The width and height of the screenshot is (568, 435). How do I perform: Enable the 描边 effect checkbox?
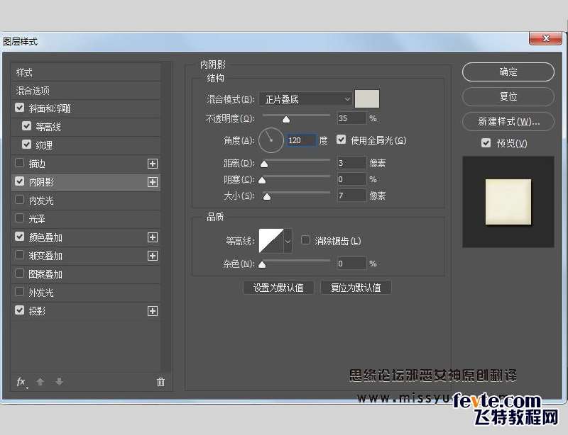point(20,163)
